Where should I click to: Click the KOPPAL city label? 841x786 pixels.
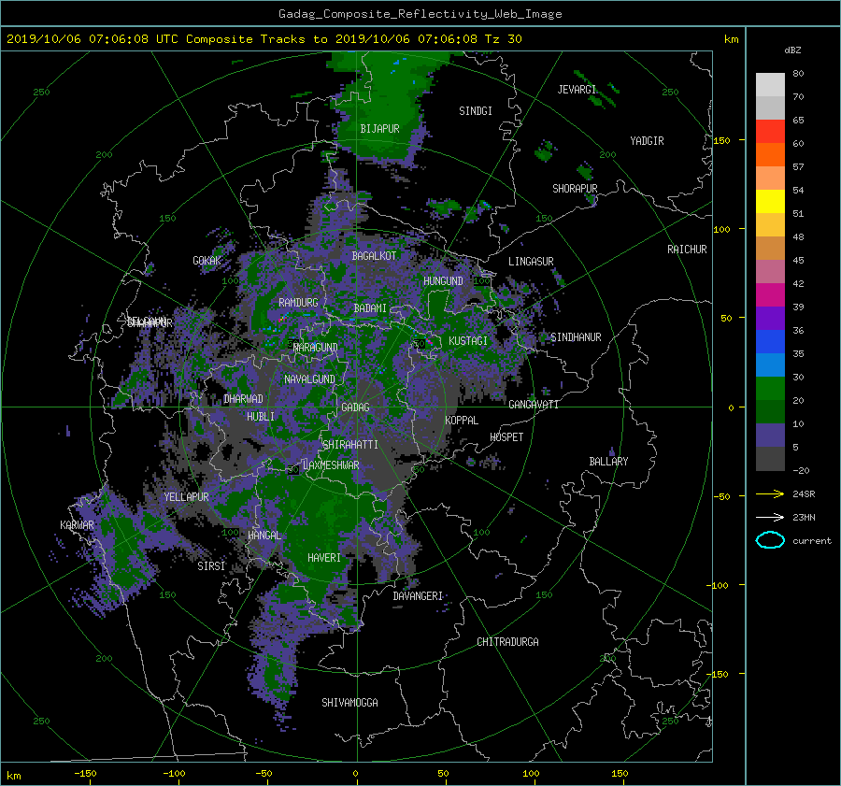[462, 421]
